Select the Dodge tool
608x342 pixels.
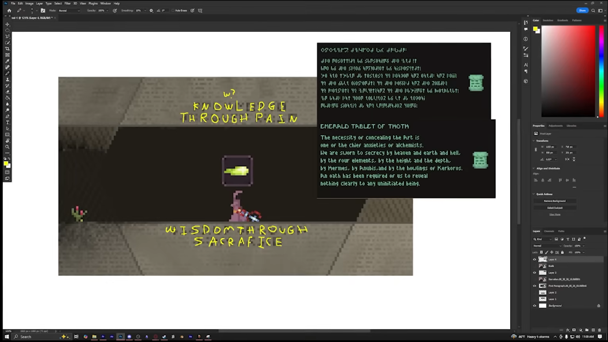tap(8, 110)
